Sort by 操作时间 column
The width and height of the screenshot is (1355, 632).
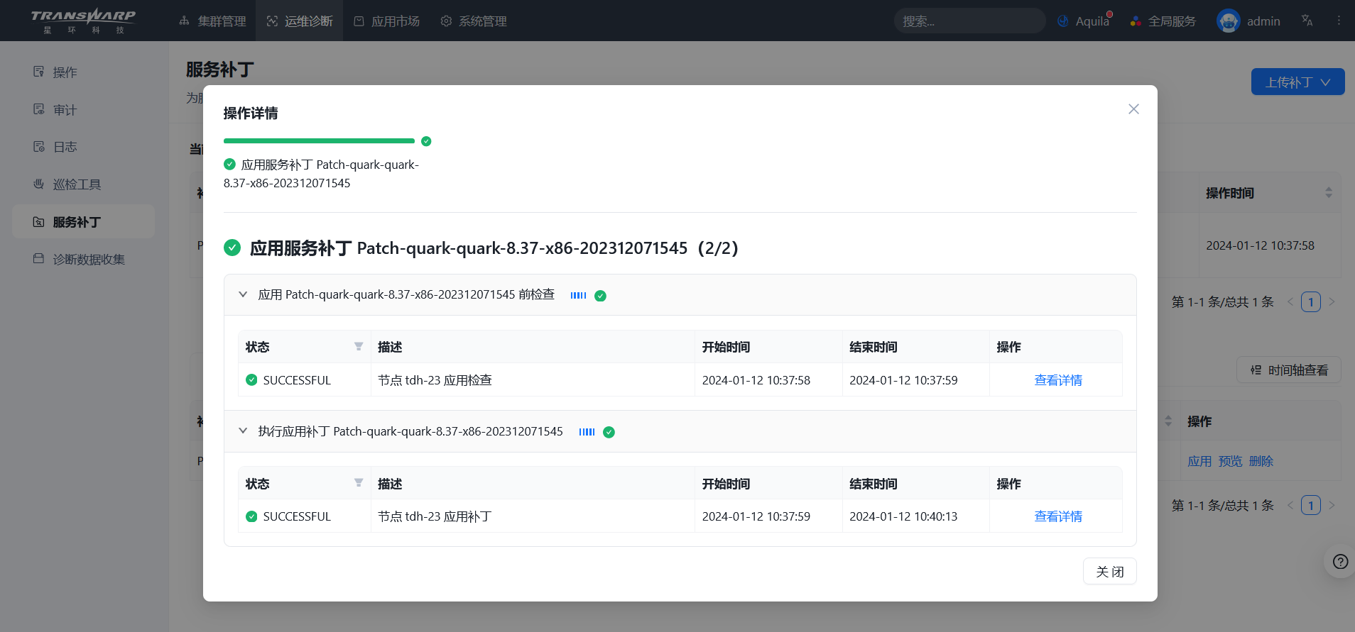1329,192
